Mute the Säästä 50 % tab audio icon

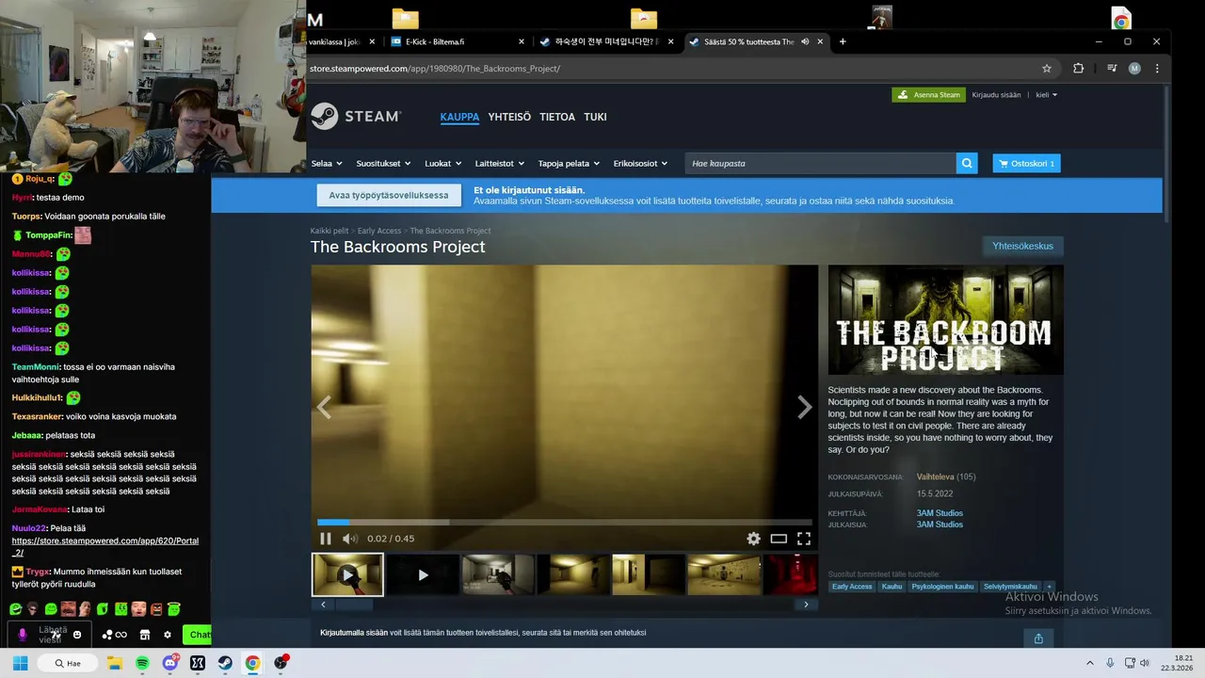pos(805,41)
